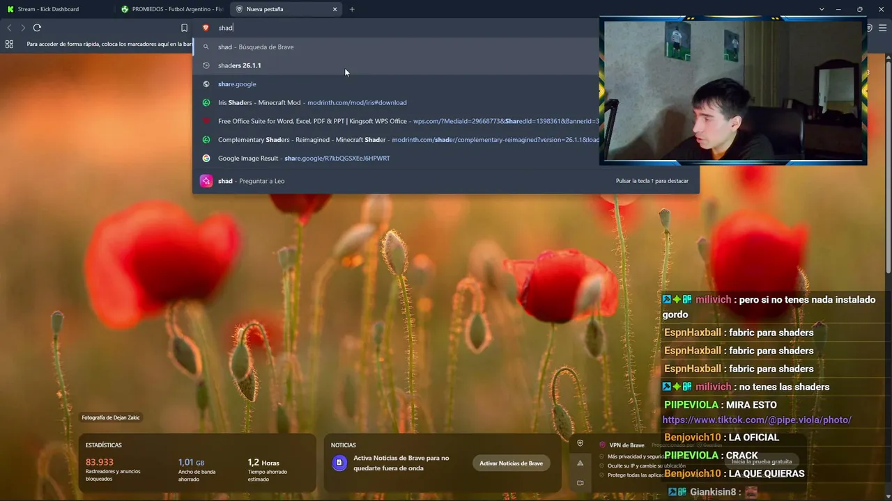The width and height of the screenshot is (892, 501).
Task: Select the VPN shield icon in widget sidebar
Action: [x=580, y=443]
